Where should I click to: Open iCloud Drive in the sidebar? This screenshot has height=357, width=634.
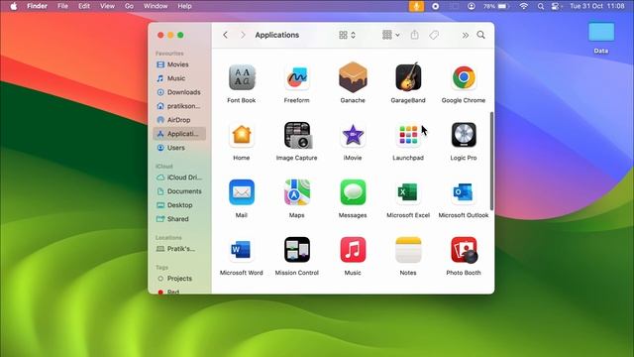pyautogui.click(x=179, y=178)
